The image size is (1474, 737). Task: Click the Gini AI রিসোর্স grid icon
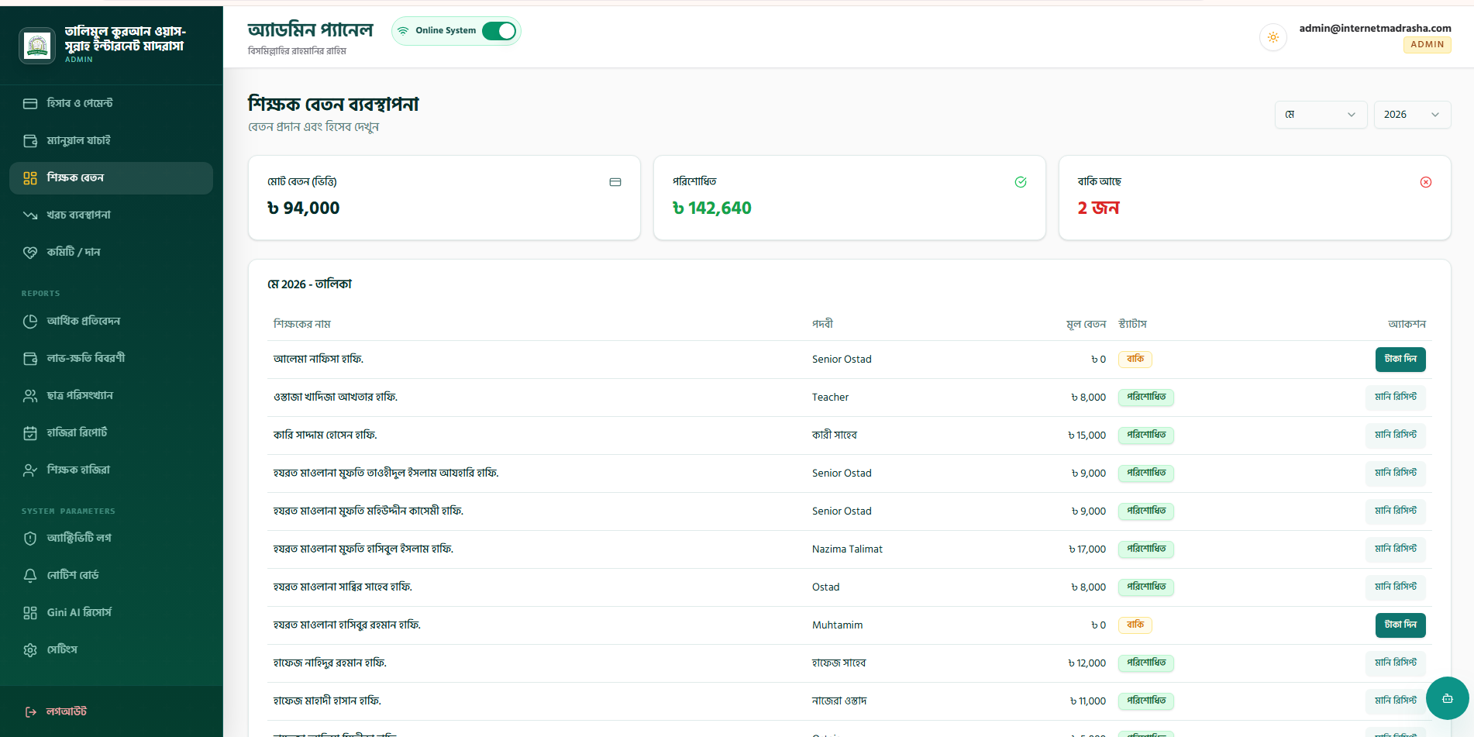(30, 612)
